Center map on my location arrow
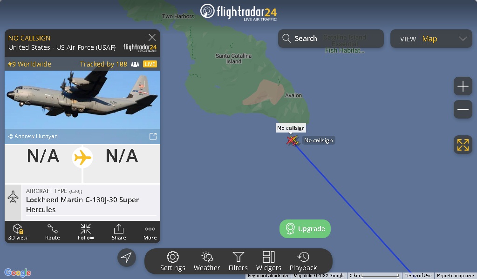The image size is (477, 279). (127, 258)
